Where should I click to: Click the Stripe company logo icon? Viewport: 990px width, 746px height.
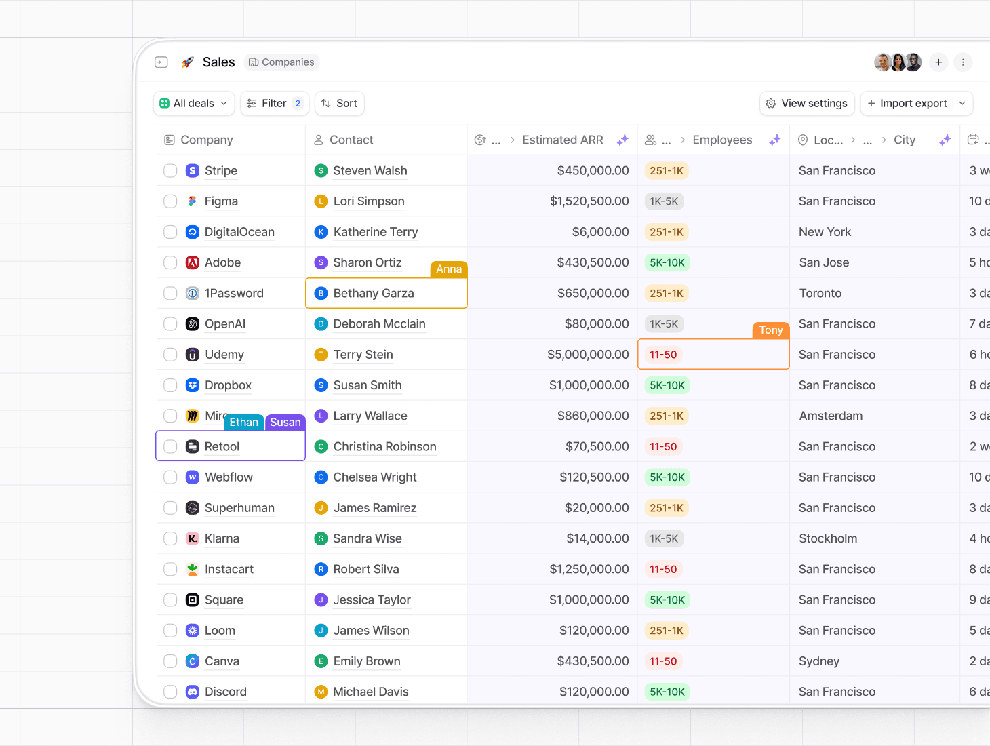click(193, 171)
